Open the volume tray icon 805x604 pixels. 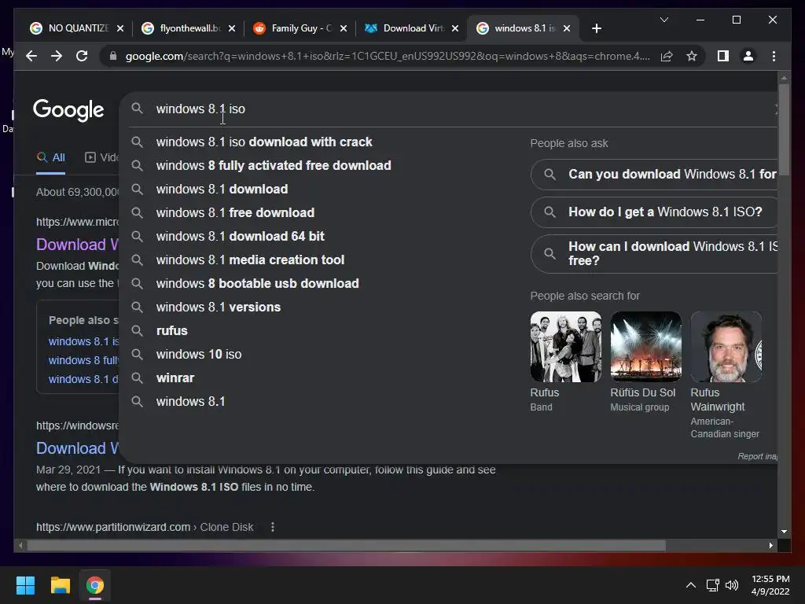732,585
